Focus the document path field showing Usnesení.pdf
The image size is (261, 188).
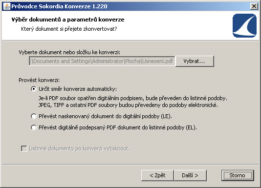pyautogui.click(x=102, y=61)
